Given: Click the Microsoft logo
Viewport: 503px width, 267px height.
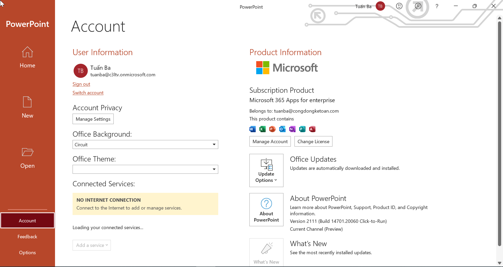Looking at the screenshot, I should pos(287,68).
